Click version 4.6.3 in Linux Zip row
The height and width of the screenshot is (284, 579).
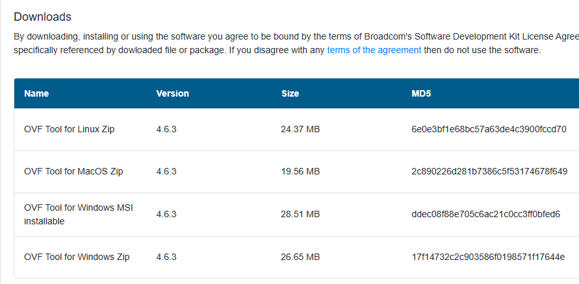coord(166,129)
